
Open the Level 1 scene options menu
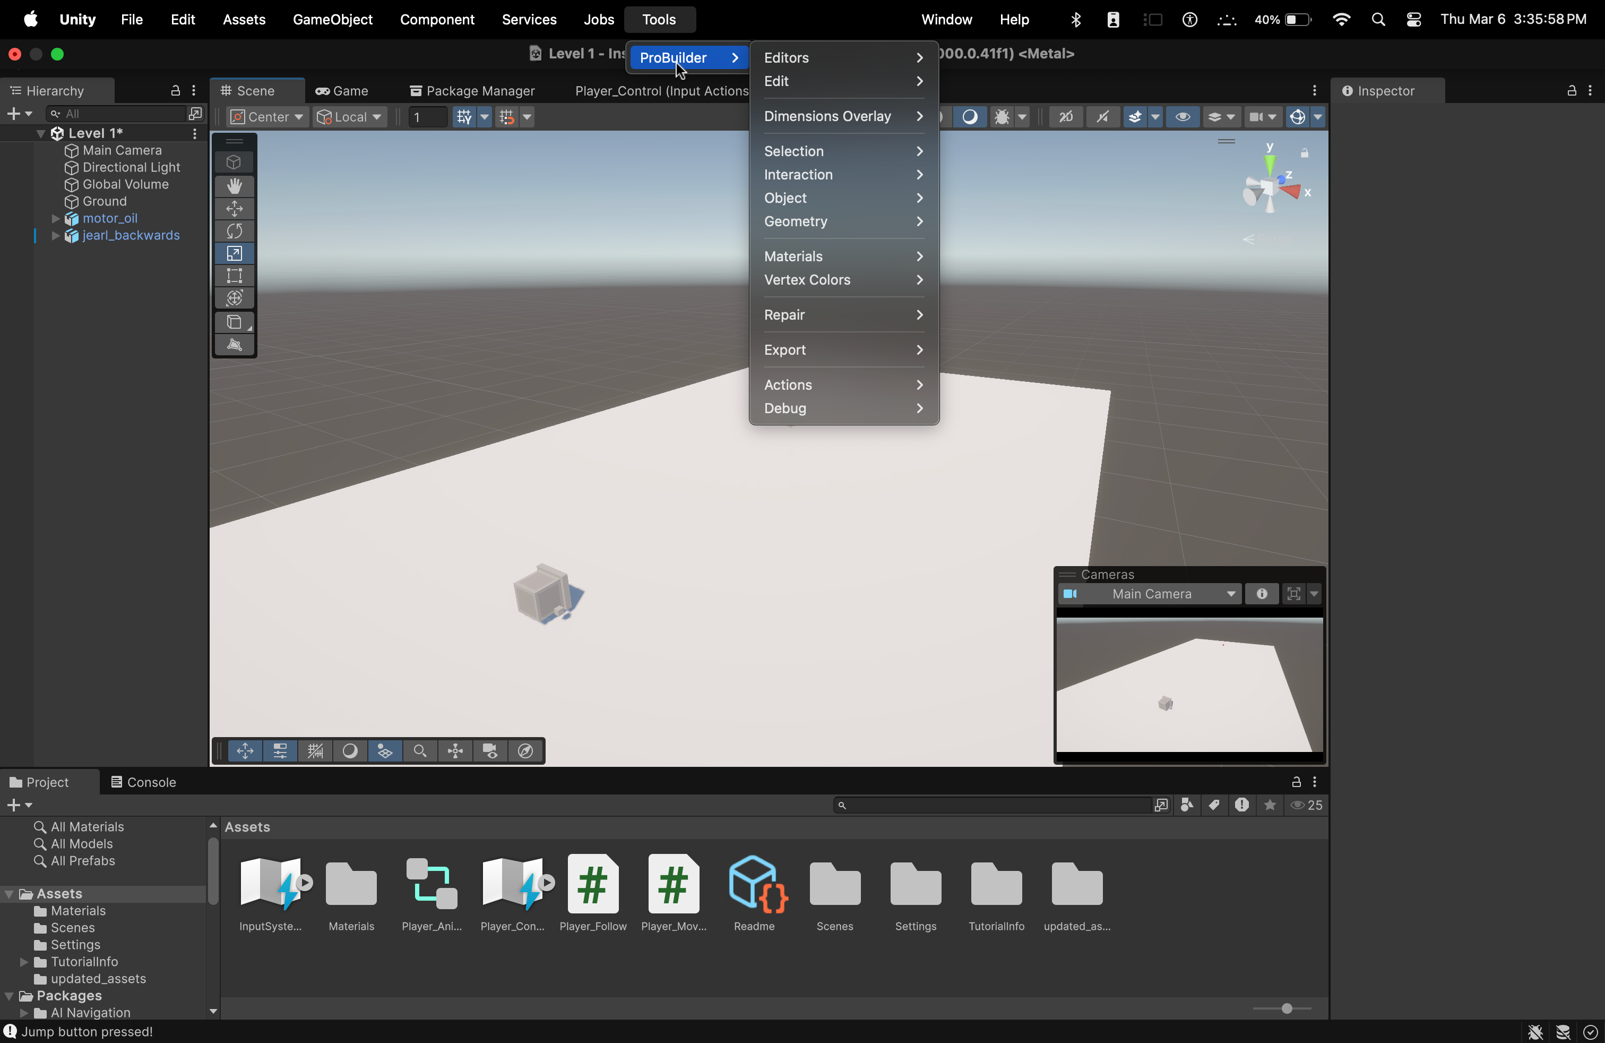point(195,134)
